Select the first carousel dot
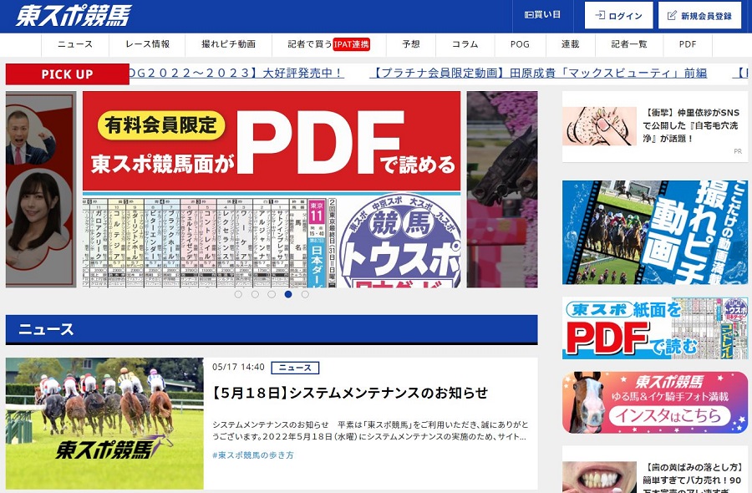This screenshot has height=493, width=752. 238,294
